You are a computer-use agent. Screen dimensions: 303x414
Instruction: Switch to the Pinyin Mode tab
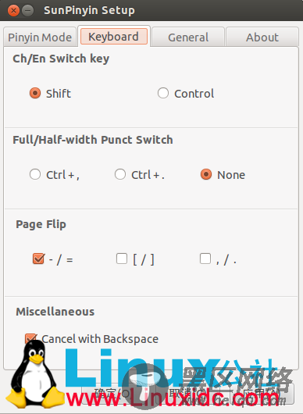[40, 37]
